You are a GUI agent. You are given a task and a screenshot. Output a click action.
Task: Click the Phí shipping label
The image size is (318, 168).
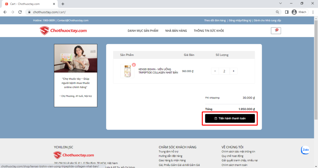(212, 98)
